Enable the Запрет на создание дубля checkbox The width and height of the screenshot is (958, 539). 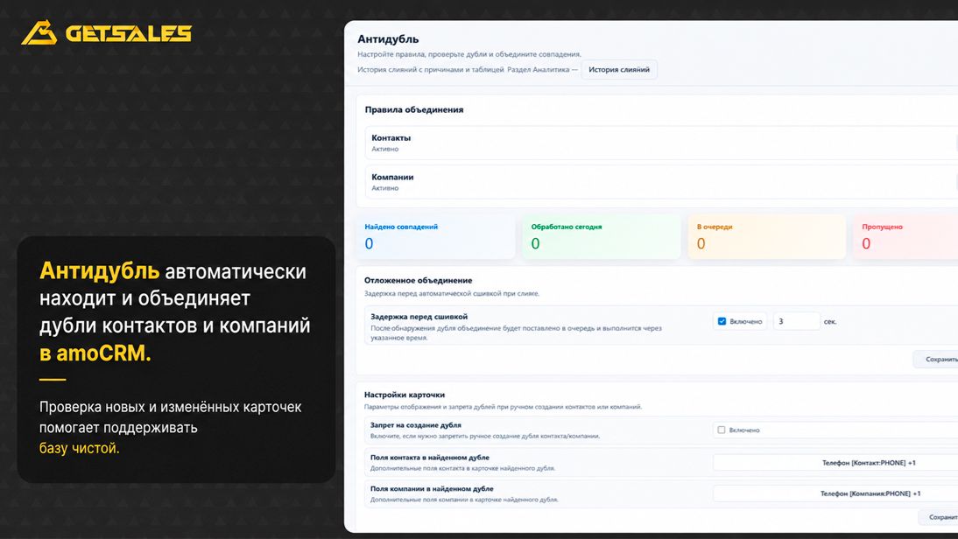tap(721, 430)
